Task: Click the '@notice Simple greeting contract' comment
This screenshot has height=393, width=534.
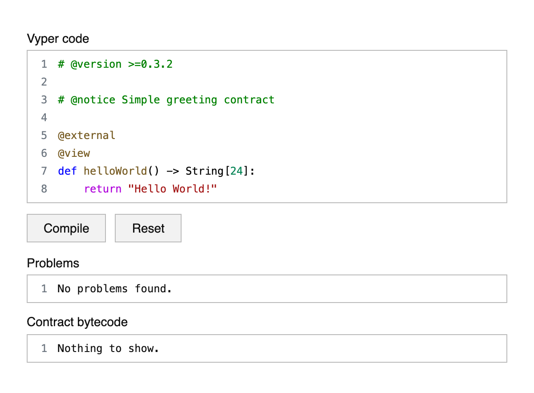Action: [166, 100]
